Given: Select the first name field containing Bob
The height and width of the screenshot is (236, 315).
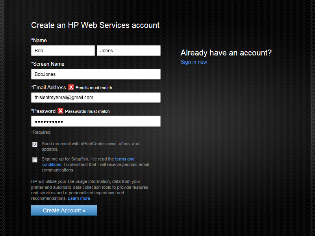Looking at the screenshot, I should pos(63,50).
